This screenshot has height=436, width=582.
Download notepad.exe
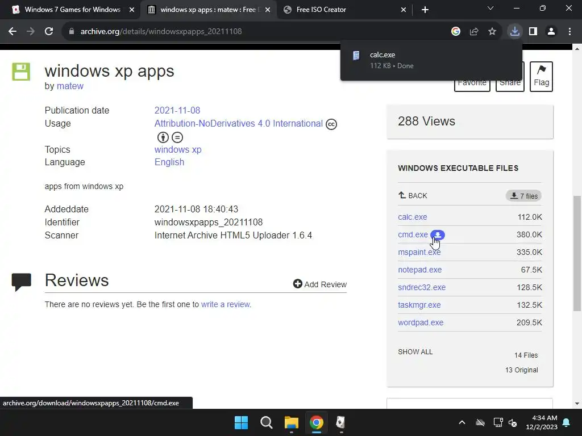pyautogui.click(x=420, y=270)
